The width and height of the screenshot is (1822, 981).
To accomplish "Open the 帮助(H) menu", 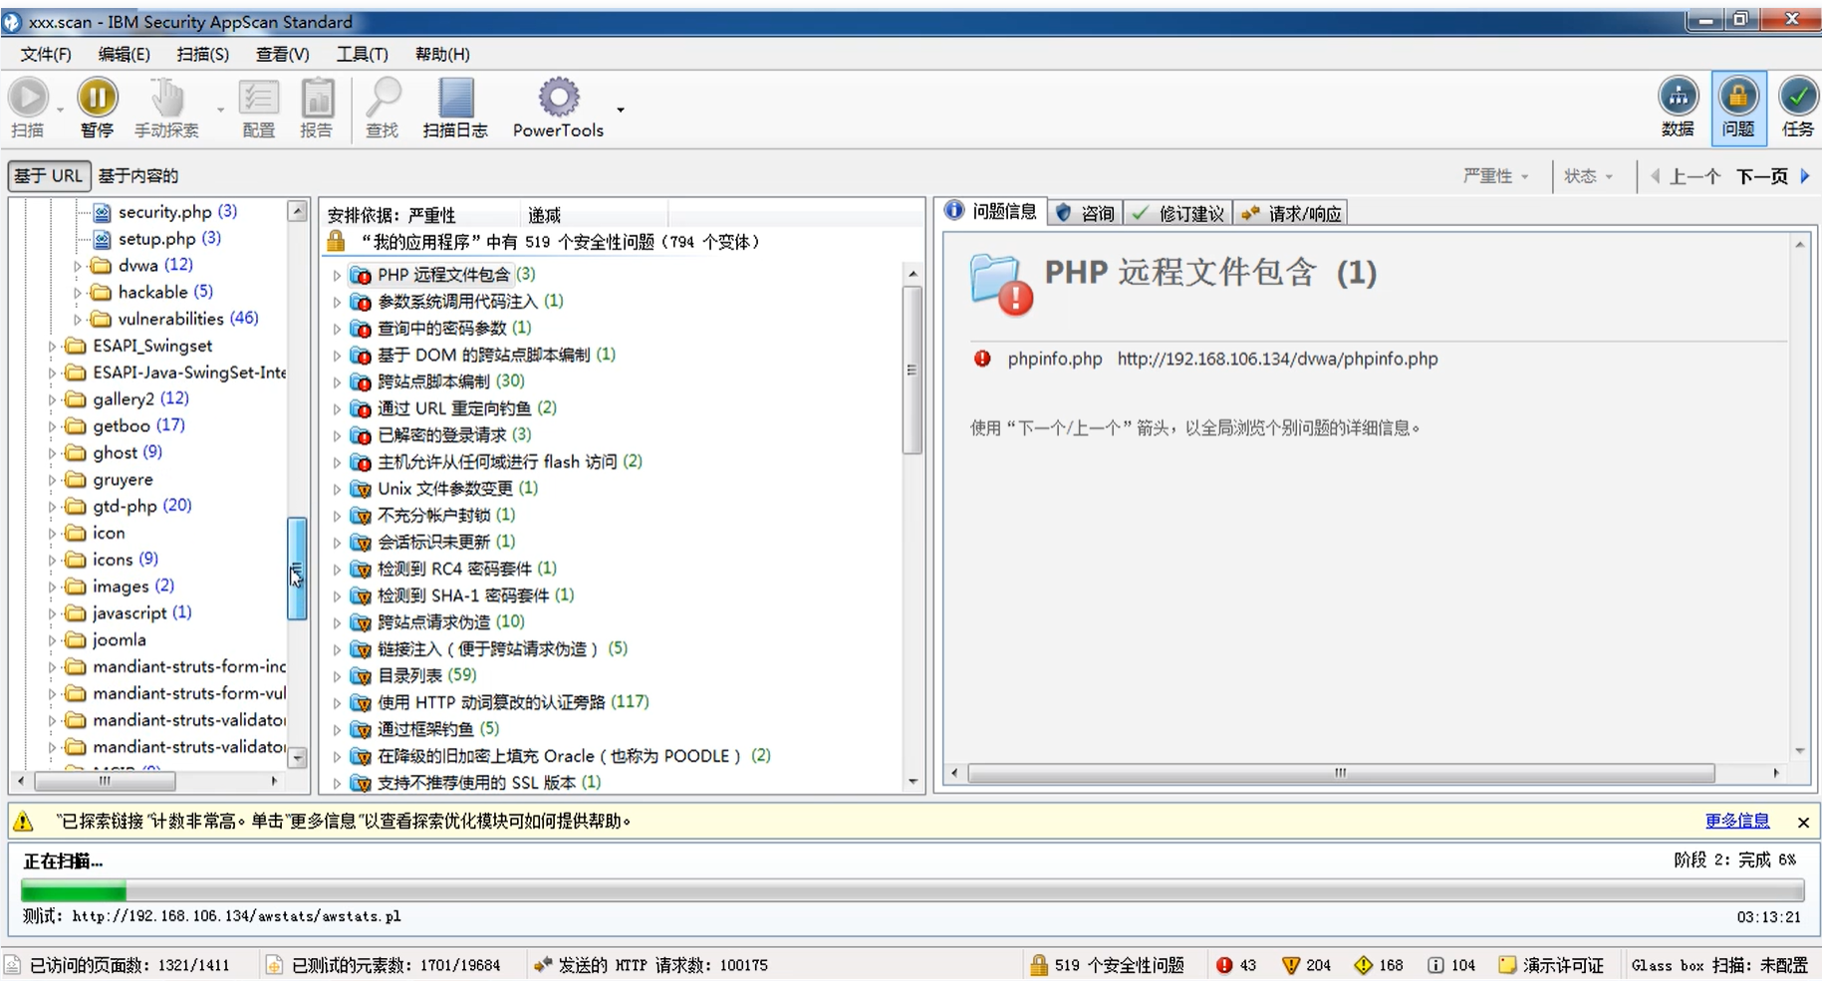I will point(442,54).
